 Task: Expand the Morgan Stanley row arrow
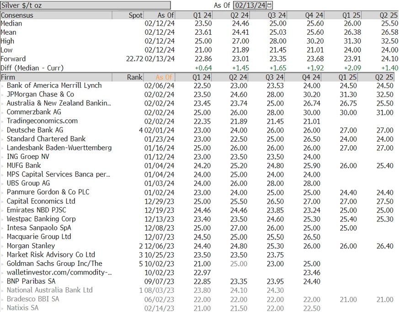(3, 246)
